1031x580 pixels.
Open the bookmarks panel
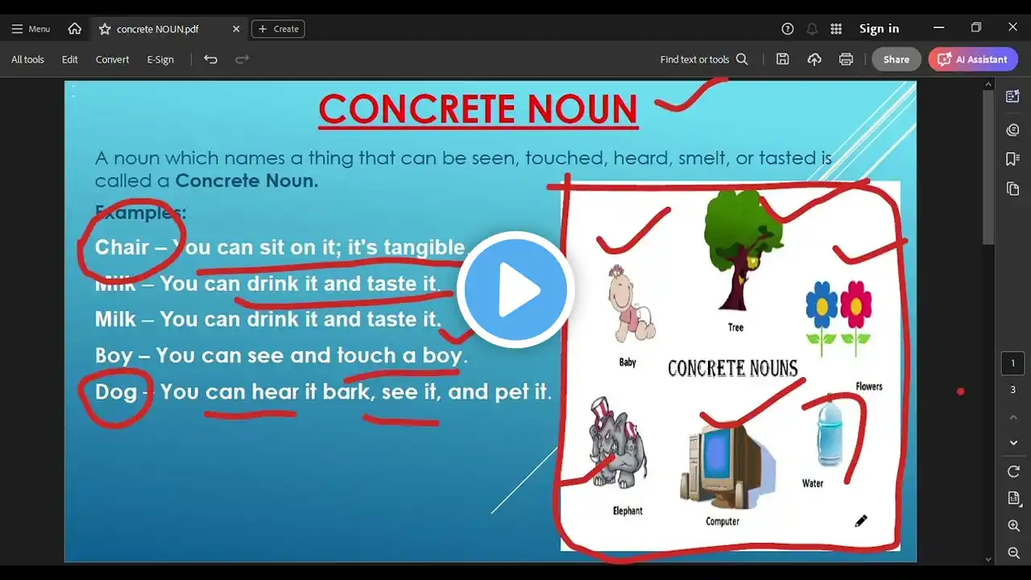pos(1013,159)
